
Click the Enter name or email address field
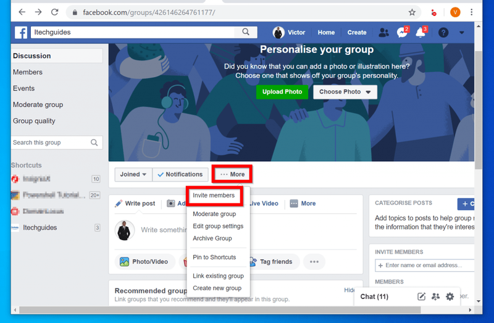click(425, 266)
